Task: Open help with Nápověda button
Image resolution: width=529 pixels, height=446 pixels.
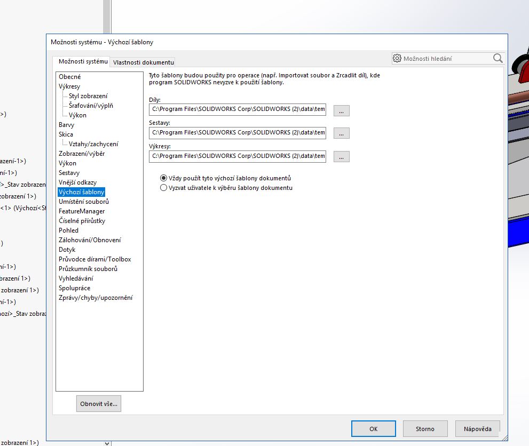Action: coord(477,428)
